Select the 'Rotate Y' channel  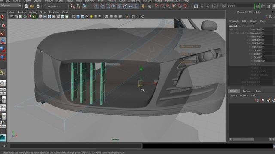point(257,43)
